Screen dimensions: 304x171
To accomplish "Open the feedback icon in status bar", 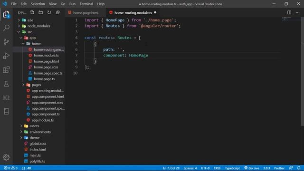I will [291, 168].
